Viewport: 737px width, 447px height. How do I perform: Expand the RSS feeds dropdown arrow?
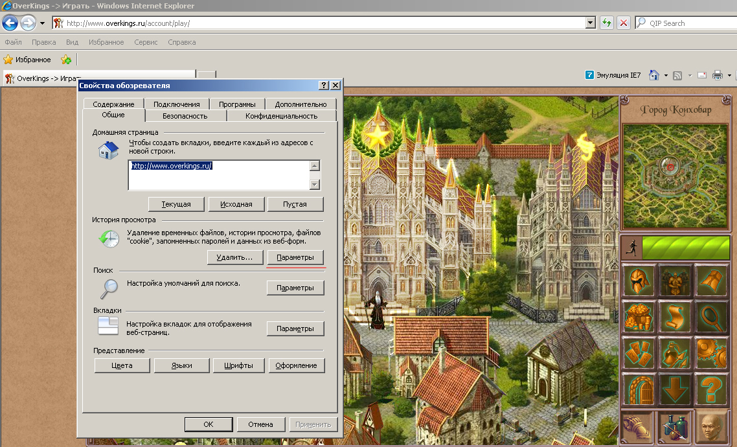pyautogui.click(x=690, y=75)
